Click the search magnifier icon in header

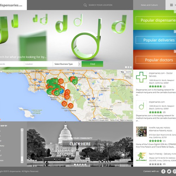tap(85, 5)
